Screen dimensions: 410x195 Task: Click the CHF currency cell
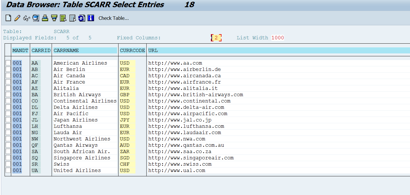[x=127, y=164]
